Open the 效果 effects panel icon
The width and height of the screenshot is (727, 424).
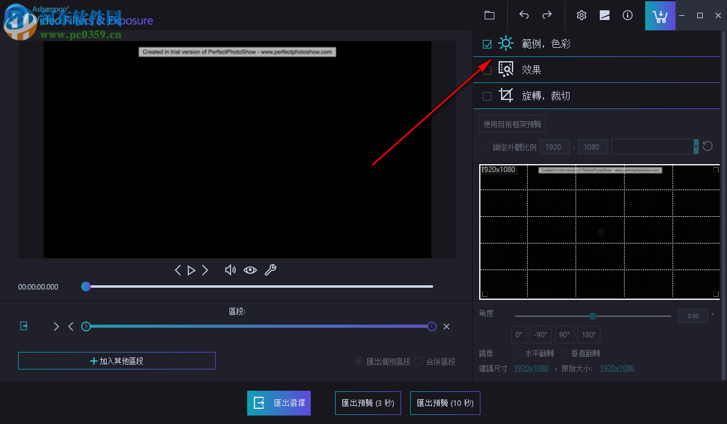[x=505, y=69]
